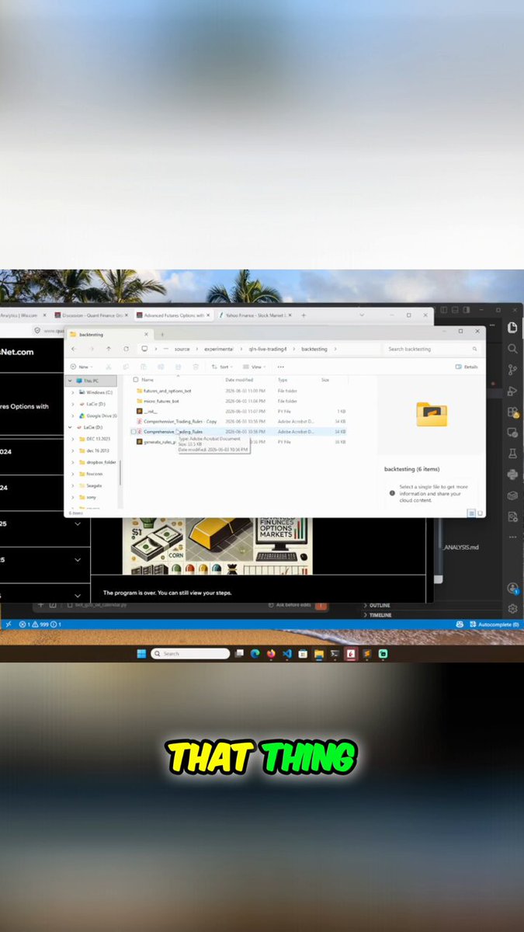This screenshot has width=524, height=932.
Task: Open Sort dropdown in File Explorer toolbar
Action: [224, 367]
